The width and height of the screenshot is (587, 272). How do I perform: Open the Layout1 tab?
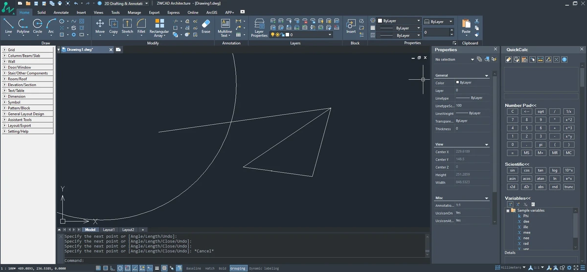pos(109,229)
